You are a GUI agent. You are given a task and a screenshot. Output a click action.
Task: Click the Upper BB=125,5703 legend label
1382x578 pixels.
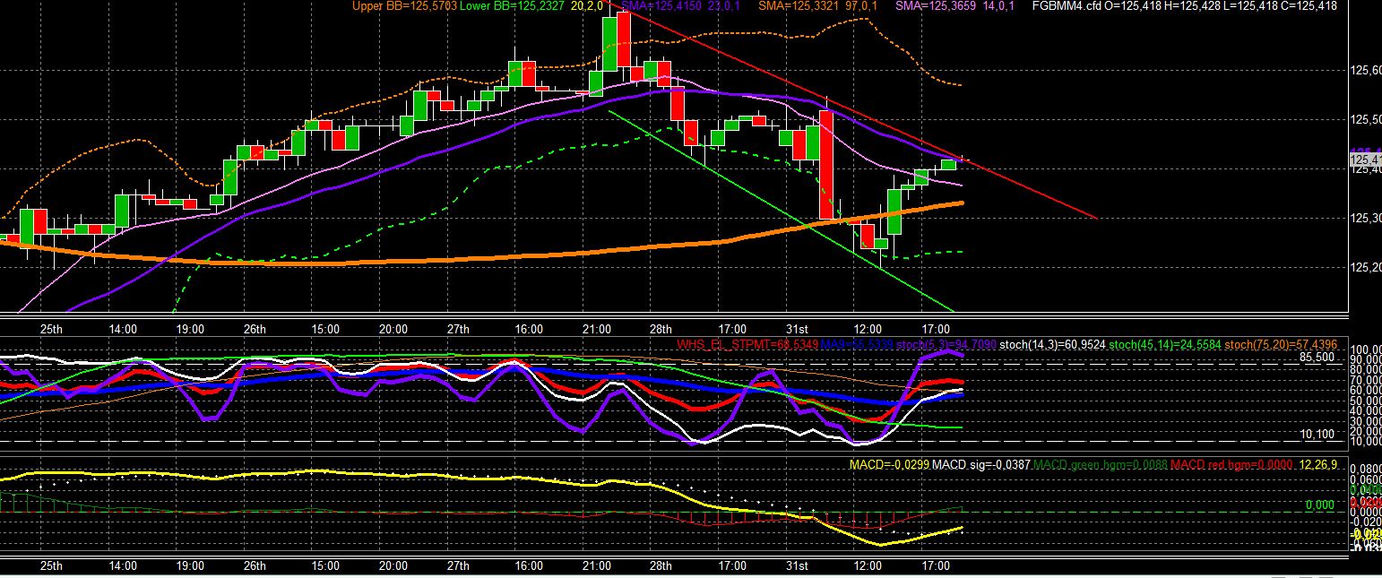tap(405, 6)
